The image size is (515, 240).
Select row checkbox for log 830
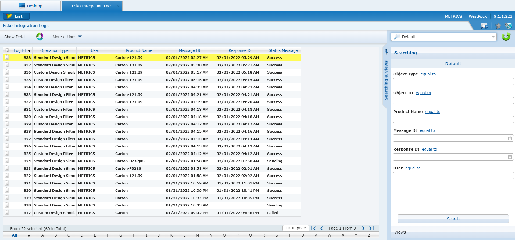7,117
